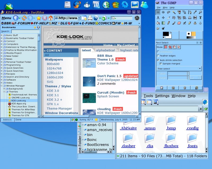
Task: Open the URL bar history dropdown
Action: [79, 18]
